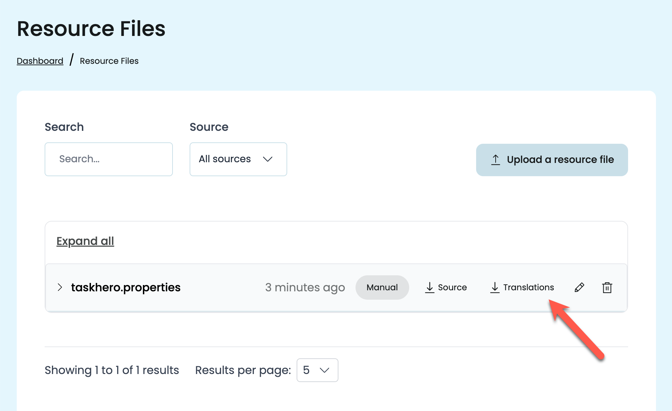The image size is (672, 411).
Task: Click the upload arrow icon in the upload button
Action: (495, 160)
